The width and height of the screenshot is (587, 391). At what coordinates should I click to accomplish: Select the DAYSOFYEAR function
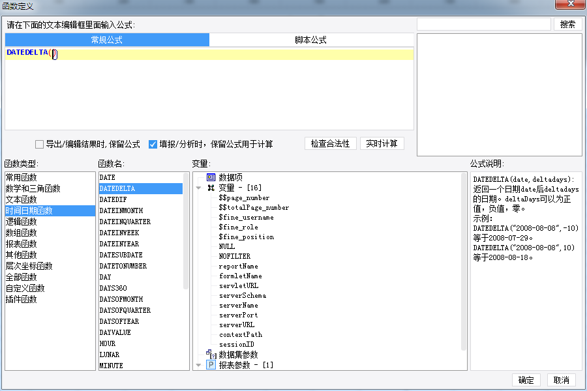(x=141, y=321)
